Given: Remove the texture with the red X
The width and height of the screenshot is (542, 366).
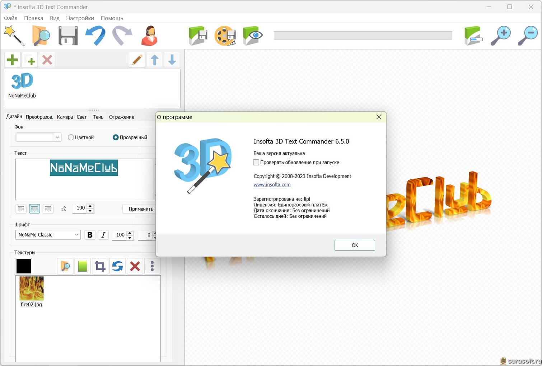Looking at the screenshot, I should pyautogui.click(x=135, y=266).
